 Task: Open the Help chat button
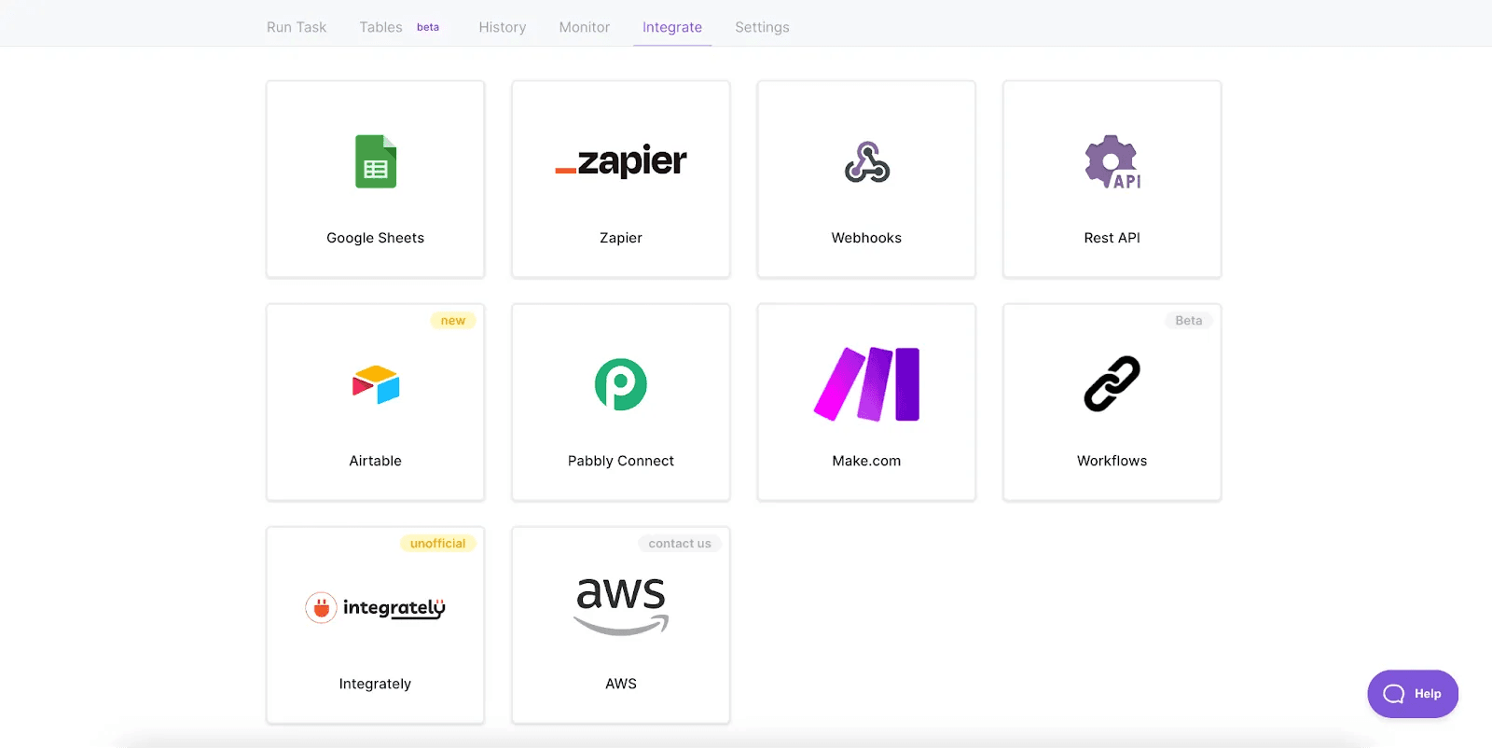tap(1413, 694)
